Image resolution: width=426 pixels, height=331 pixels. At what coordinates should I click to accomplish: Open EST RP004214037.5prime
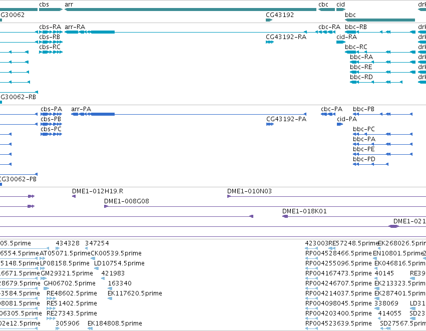click(x=338, y=293)
